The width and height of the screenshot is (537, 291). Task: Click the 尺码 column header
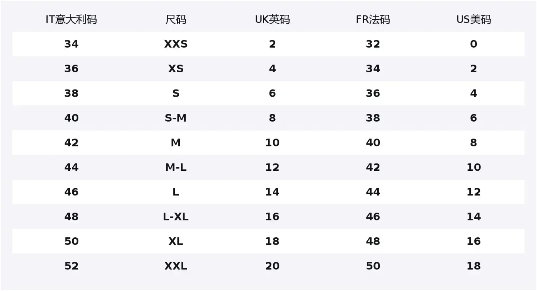point(176,19)
